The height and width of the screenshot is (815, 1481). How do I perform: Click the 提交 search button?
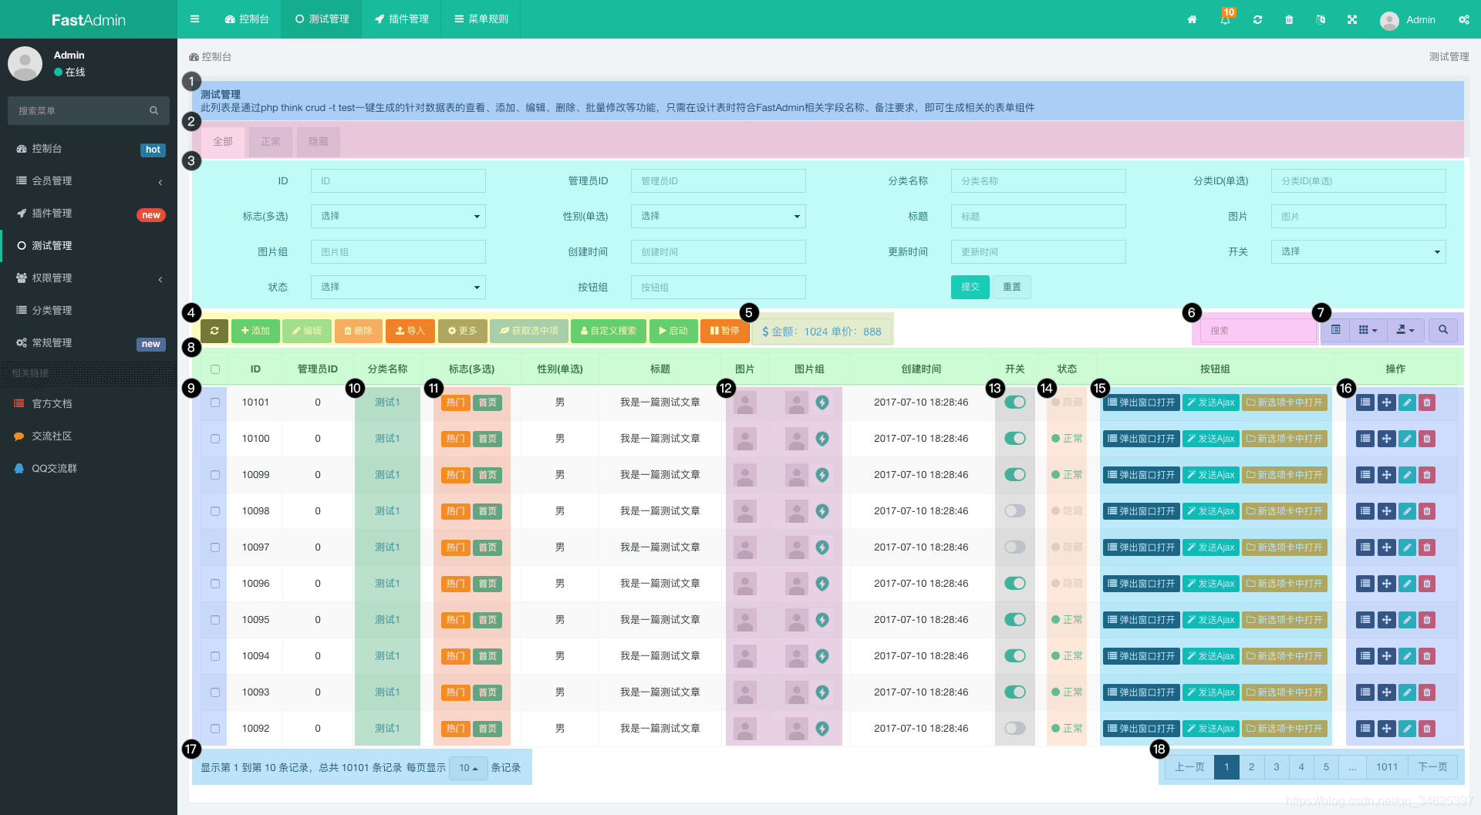click(970, 287)
